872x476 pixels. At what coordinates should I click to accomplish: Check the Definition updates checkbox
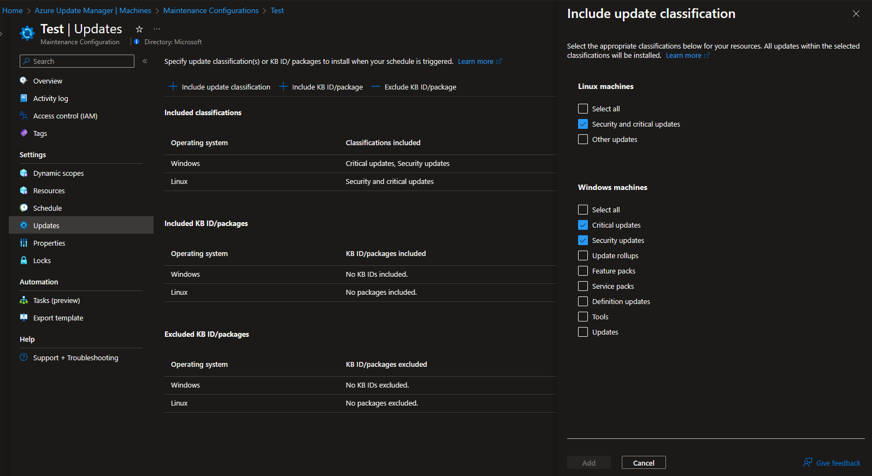coord(583,301)
